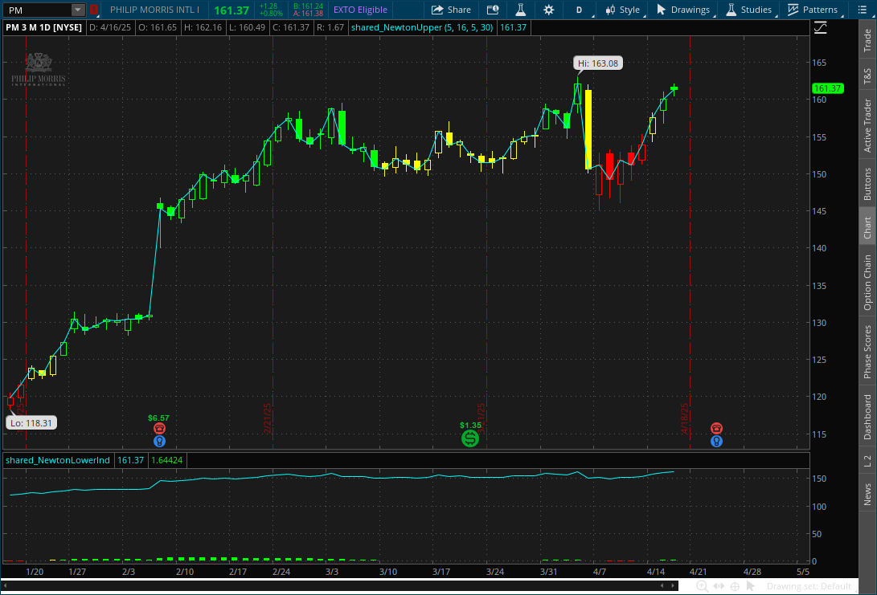Click the EXTO Eligible label

tap(360, 10)
